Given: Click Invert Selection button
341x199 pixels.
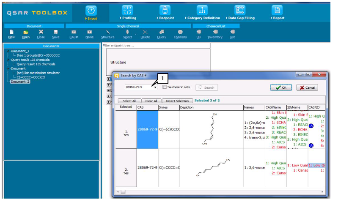Looking at the screenshot, I should [177, 101].
